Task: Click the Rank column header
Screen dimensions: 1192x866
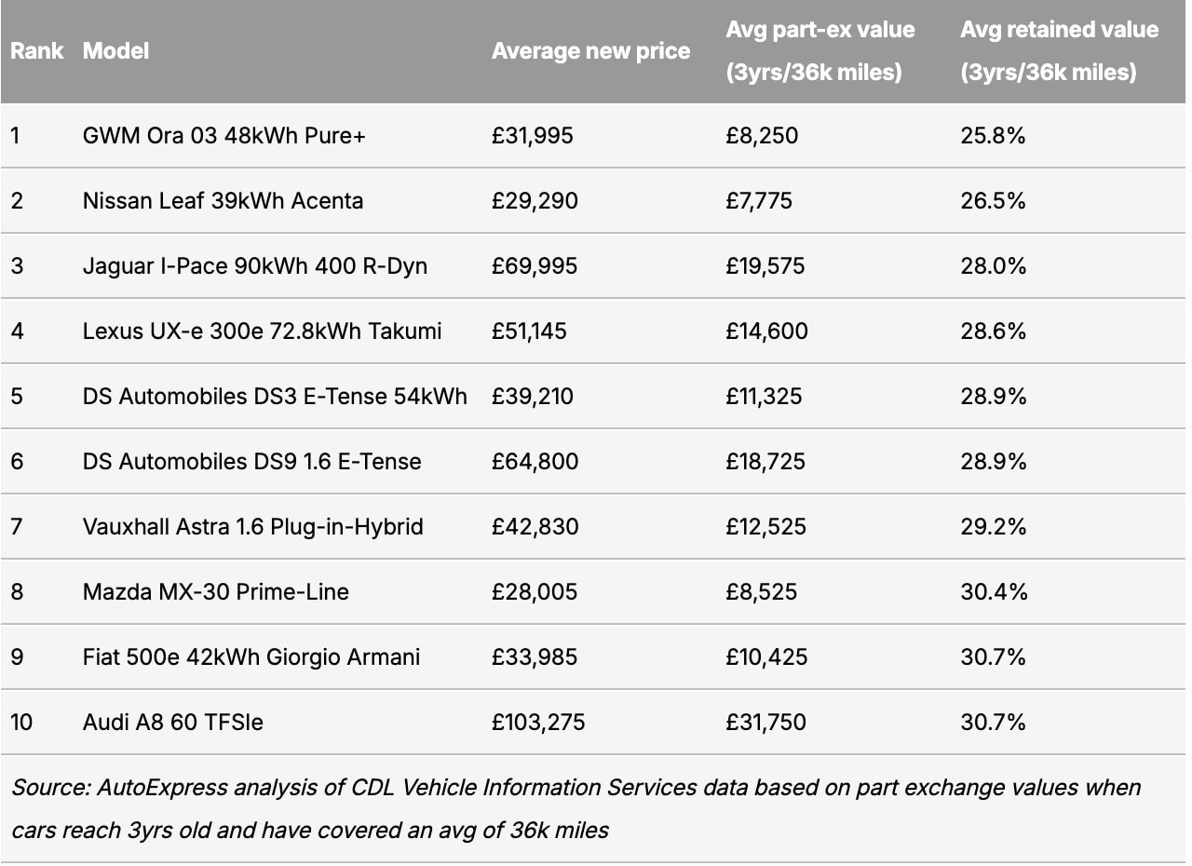Action: pos(37,50)
